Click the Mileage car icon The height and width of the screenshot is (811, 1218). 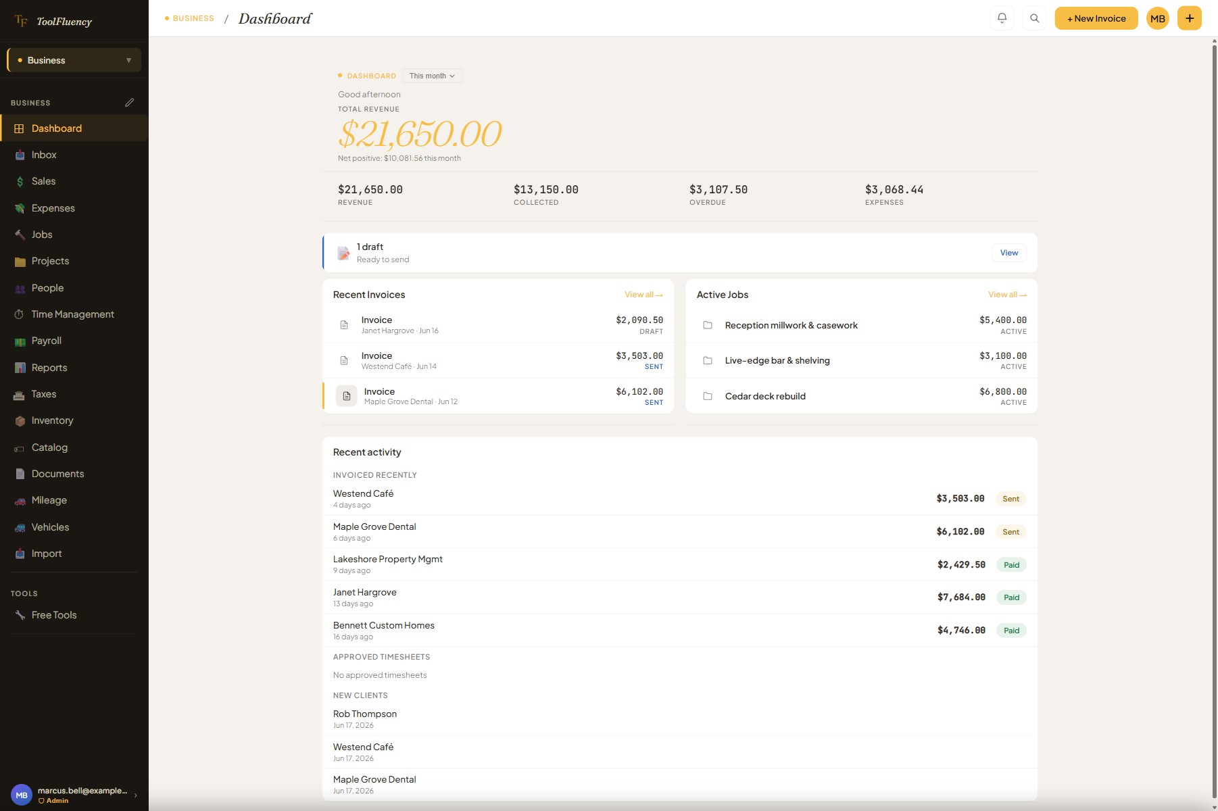[20, 500]
